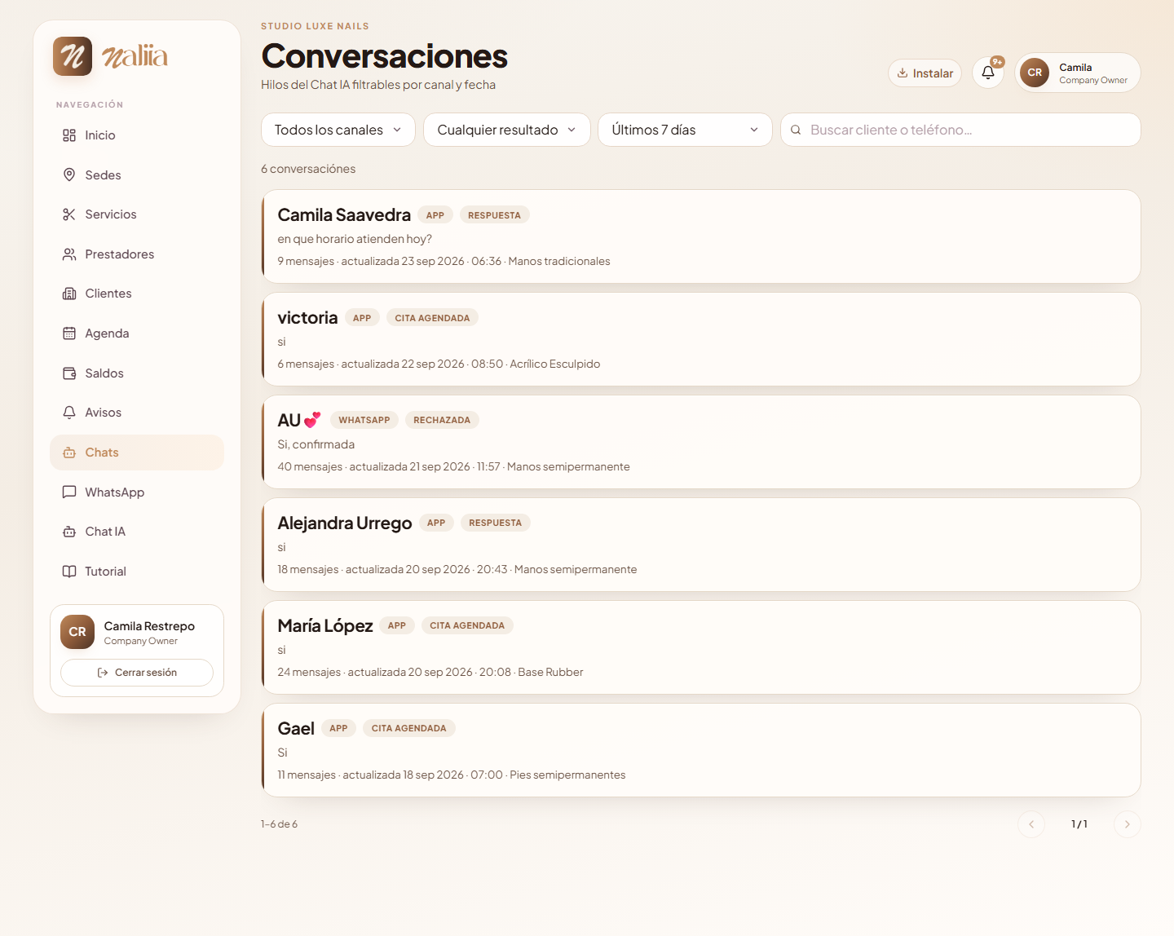Open Gael's conversation card
The height and width of the screenshot is (936, 1174).
(701, 750)
